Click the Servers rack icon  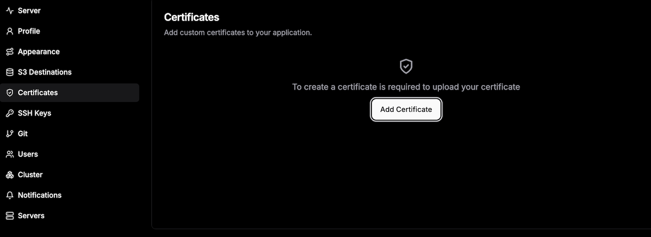coord(10,216)
